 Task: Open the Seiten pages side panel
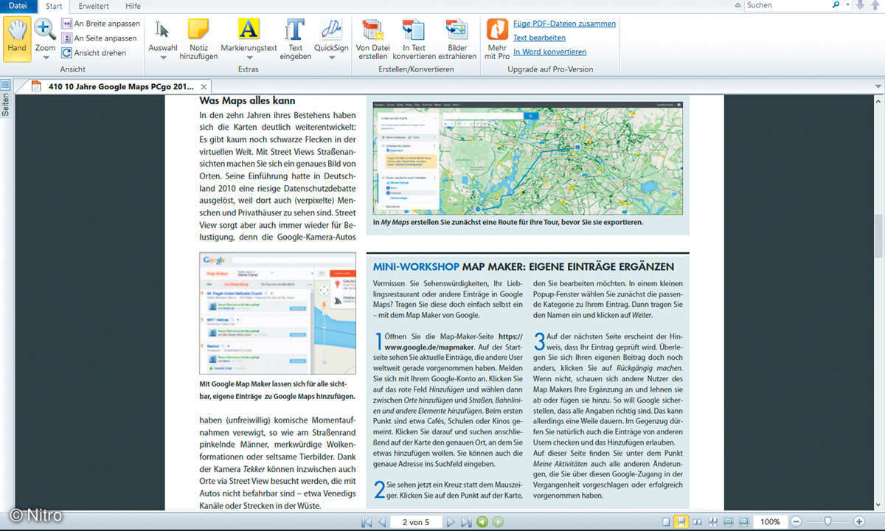[6, 98]
